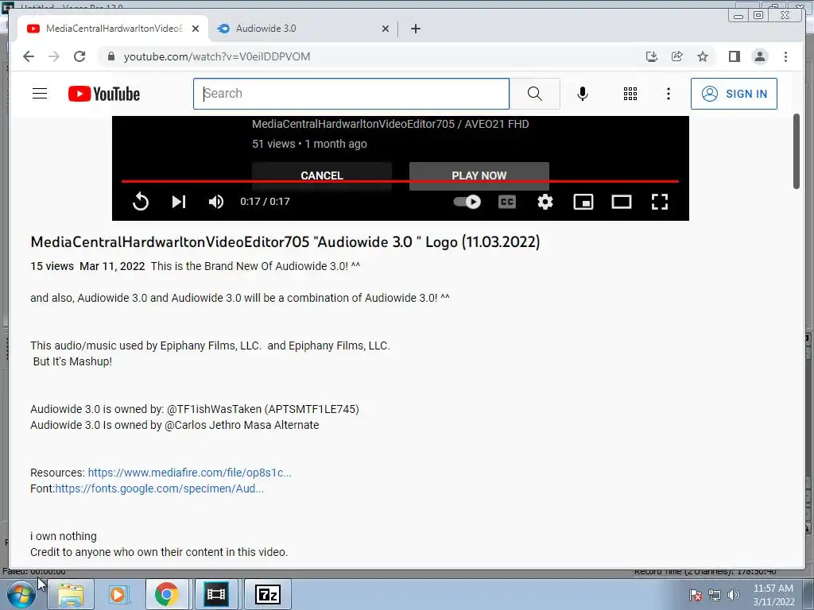Replay the video with the replay icon

pos(141,201)
